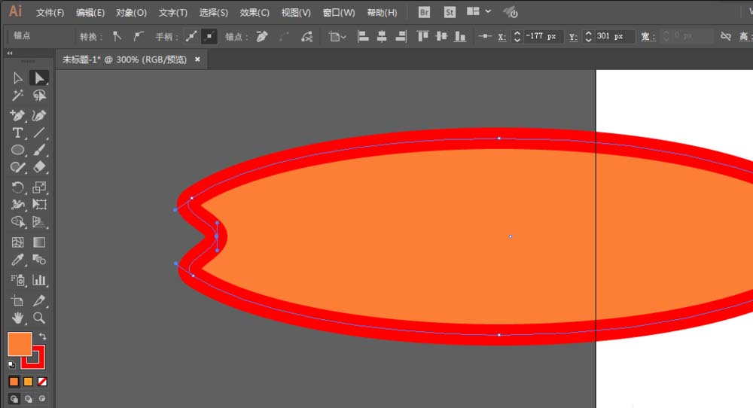The image size is (753, 408).
Task: Click the Y position value field
Action: pyautogui.click(x=614, y=36)
